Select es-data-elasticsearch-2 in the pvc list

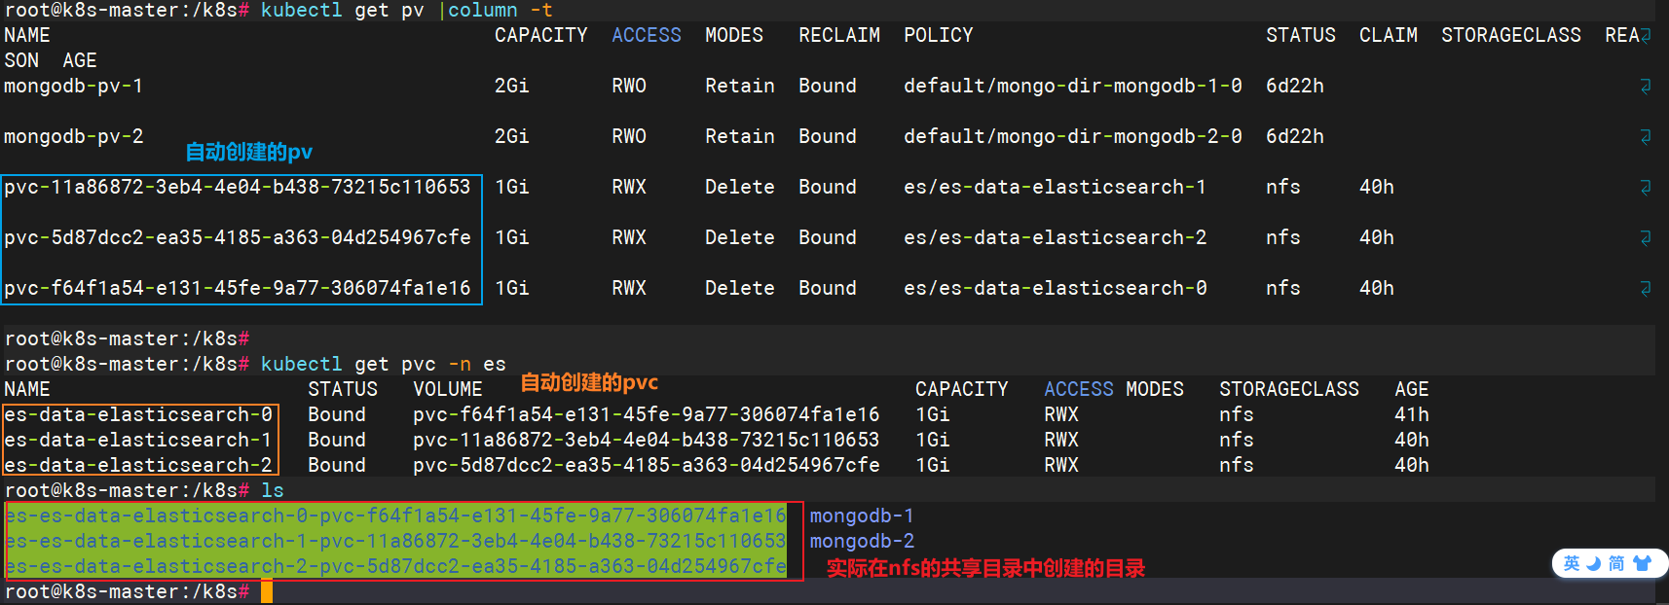point(138,465)
